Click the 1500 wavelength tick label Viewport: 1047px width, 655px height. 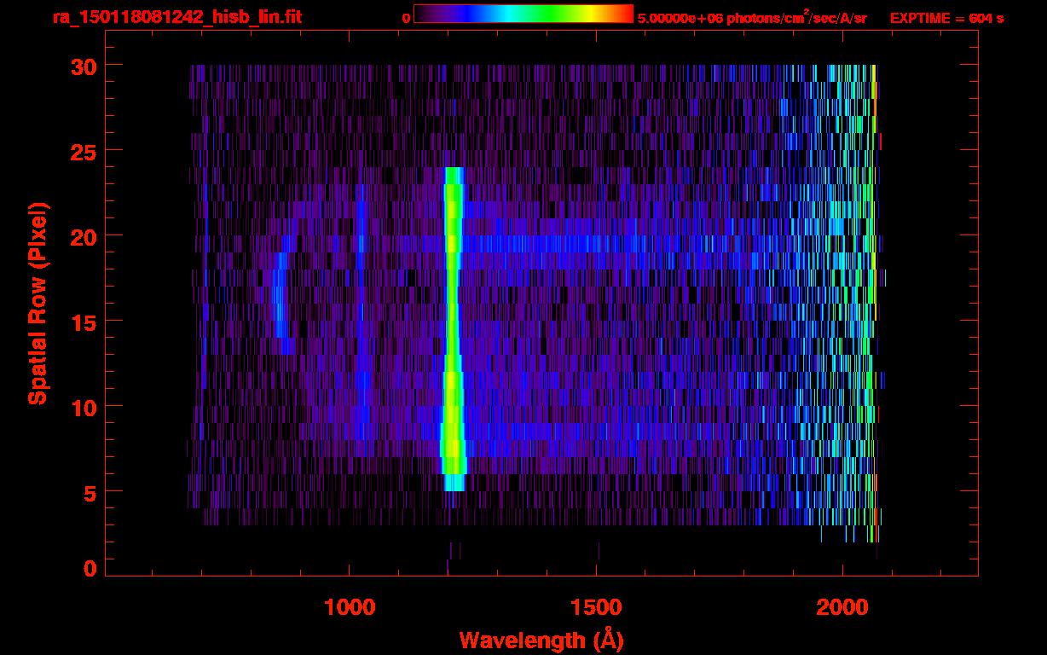point(596,607)
